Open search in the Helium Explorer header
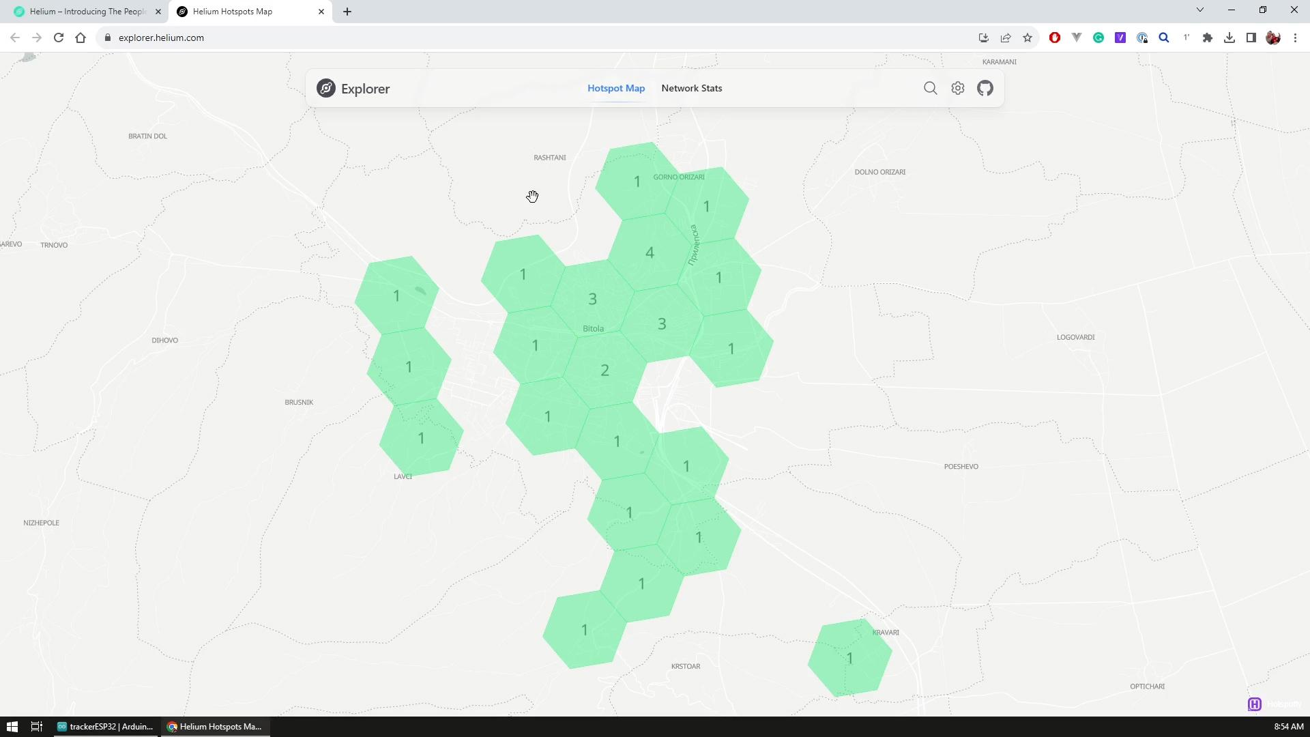Viewport: 1310px width, 737px height. (x=930, y=88)
